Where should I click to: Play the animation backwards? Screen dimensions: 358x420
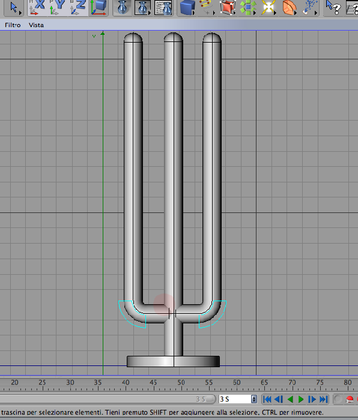click(290, 400)
